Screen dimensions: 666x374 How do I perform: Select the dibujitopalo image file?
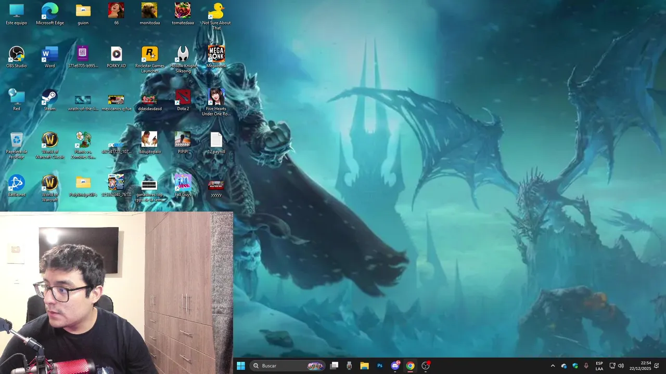point(149,143)
